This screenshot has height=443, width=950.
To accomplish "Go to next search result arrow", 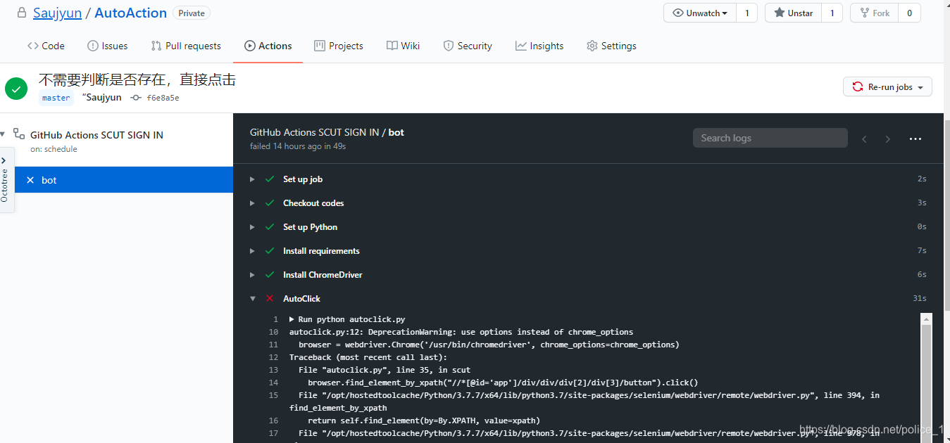I will (888, 139).
